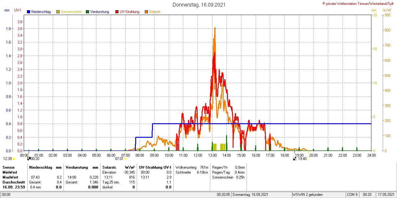
Task: Click the dunkel label in Solarstr. column
Action: (108, 187)
